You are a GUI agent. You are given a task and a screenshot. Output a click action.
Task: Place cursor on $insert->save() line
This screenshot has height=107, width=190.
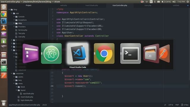(x=75, y=86)
